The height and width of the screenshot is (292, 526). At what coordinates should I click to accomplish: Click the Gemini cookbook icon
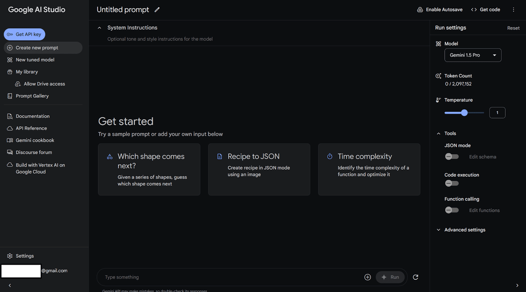(10, 140)
